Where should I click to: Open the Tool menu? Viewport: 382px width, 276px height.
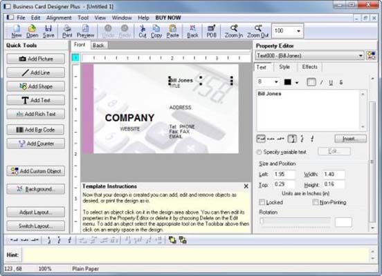click(x=83, y=18)
